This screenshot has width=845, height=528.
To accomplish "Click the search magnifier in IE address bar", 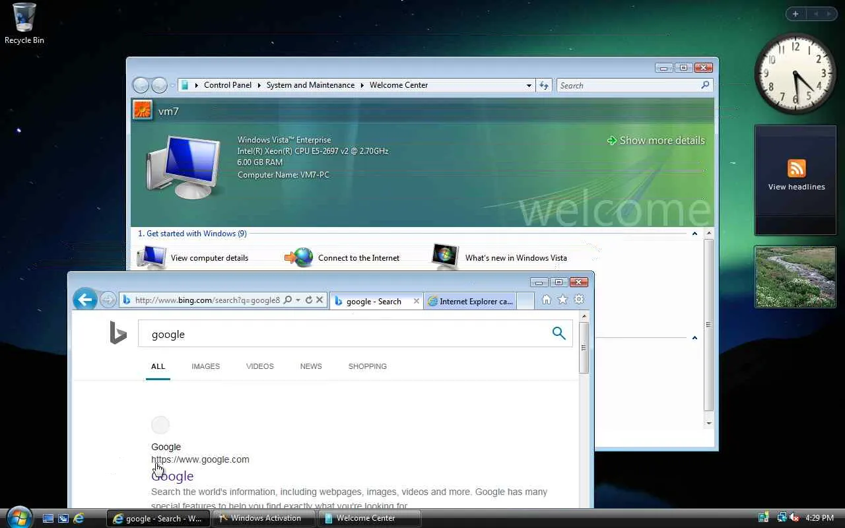I will [x=287, y=300].
